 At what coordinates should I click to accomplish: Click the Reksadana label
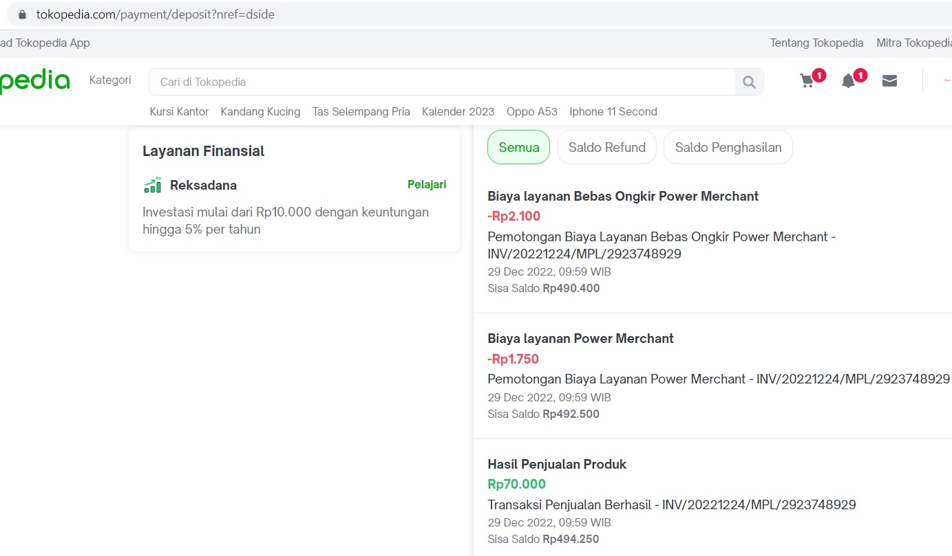(x=203, y=185)
